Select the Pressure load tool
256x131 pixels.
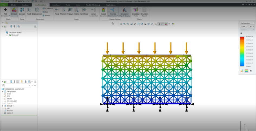coord(70,11)
